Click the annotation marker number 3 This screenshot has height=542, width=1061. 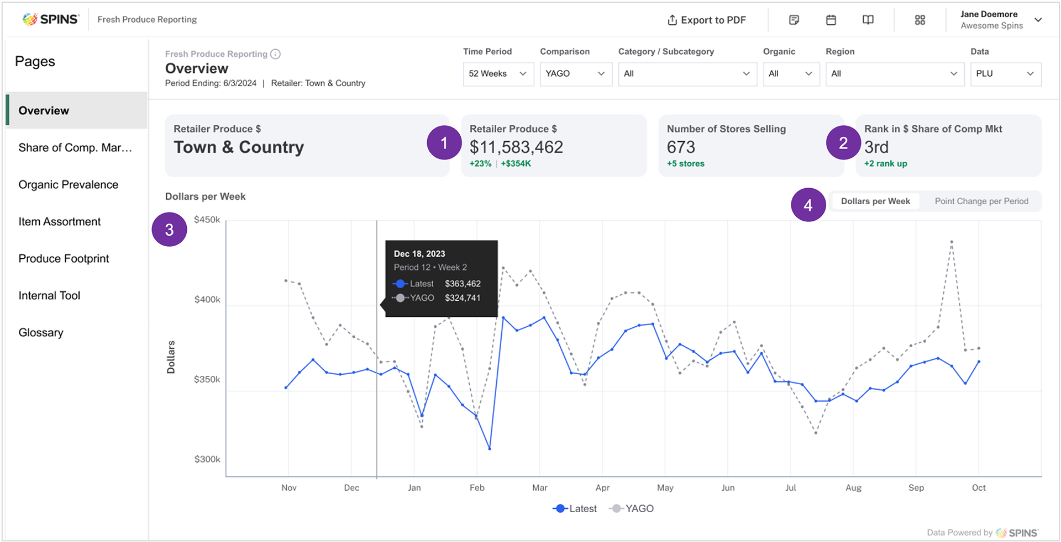coord(169,230)
